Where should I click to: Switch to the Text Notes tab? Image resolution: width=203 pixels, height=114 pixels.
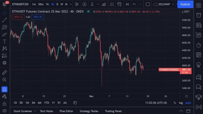click(47, 111)
